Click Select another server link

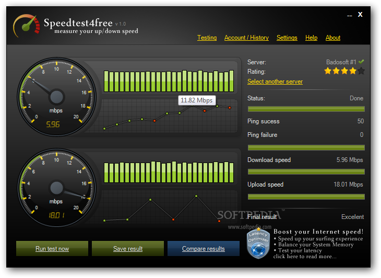275,82
